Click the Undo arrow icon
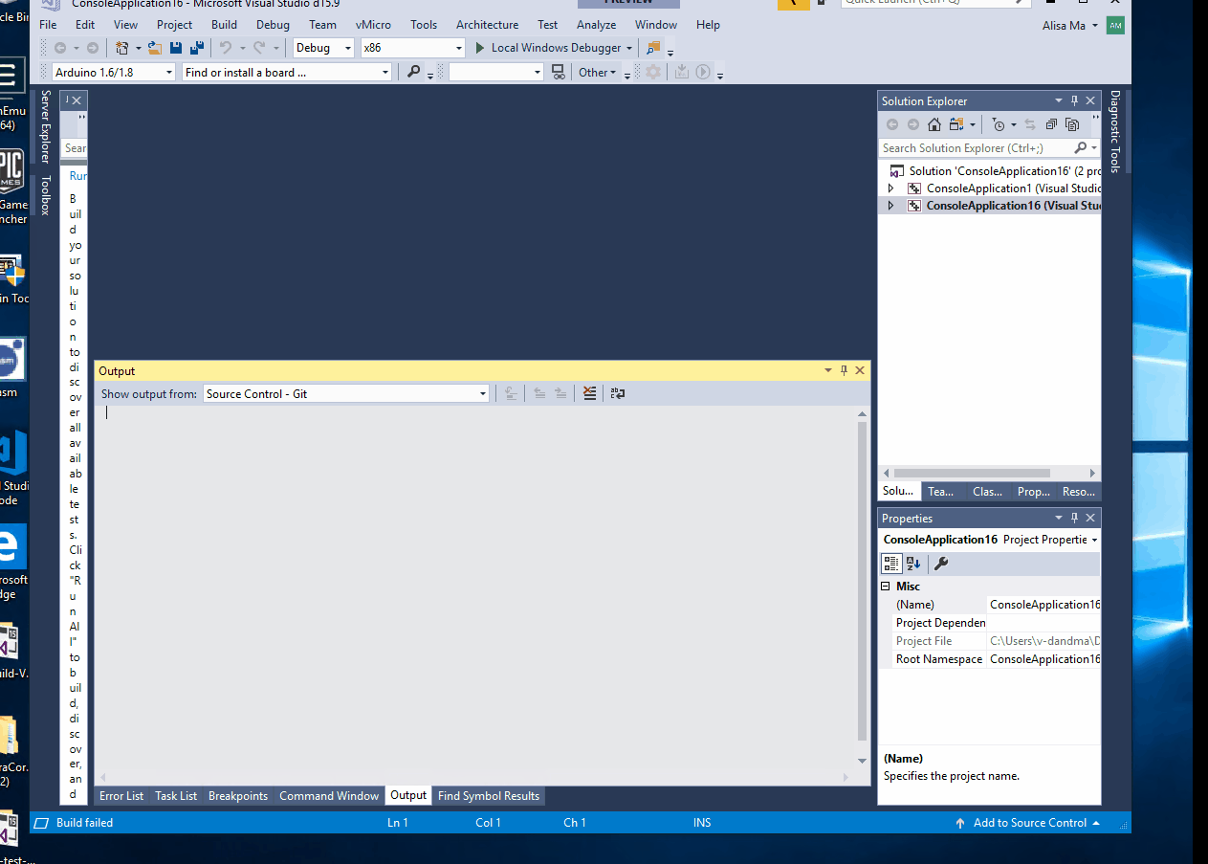Image resolution: width=1208 pixels, height=864 pixels. pyautogui.click(x=226, y=48)
